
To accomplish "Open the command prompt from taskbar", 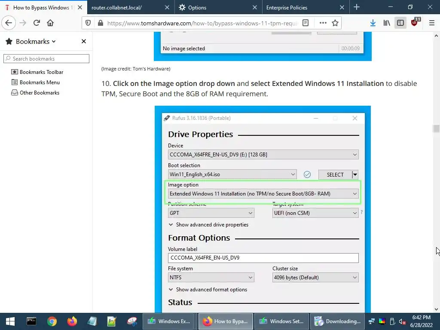I will [x=31, y=321].
